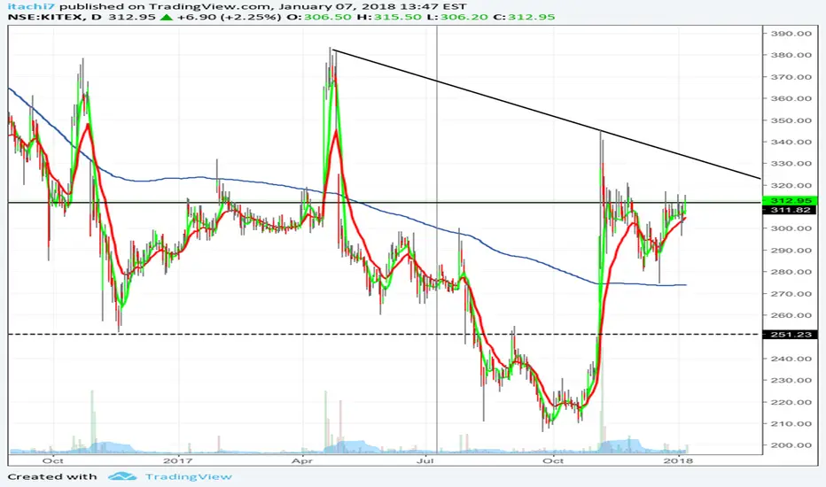This screenshot has width=826, height=487.
Task: Click the 300.00 price axis label
Action: pyautogui.click(x=791, y=228)
